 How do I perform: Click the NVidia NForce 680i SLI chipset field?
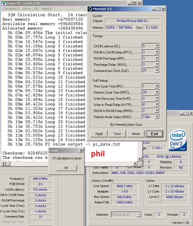[132, 21]
